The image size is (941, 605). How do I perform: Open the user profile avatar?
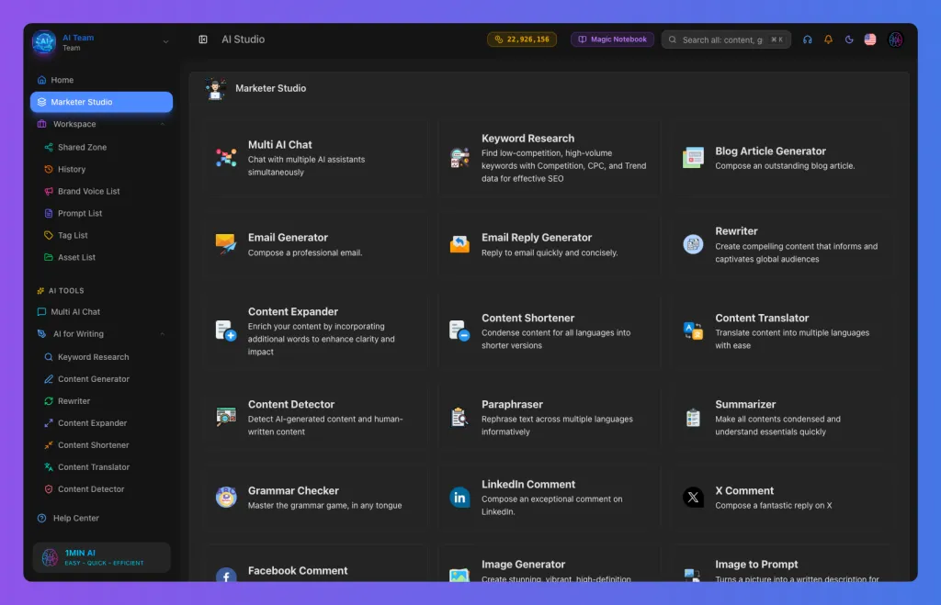[x=895, y=39]
